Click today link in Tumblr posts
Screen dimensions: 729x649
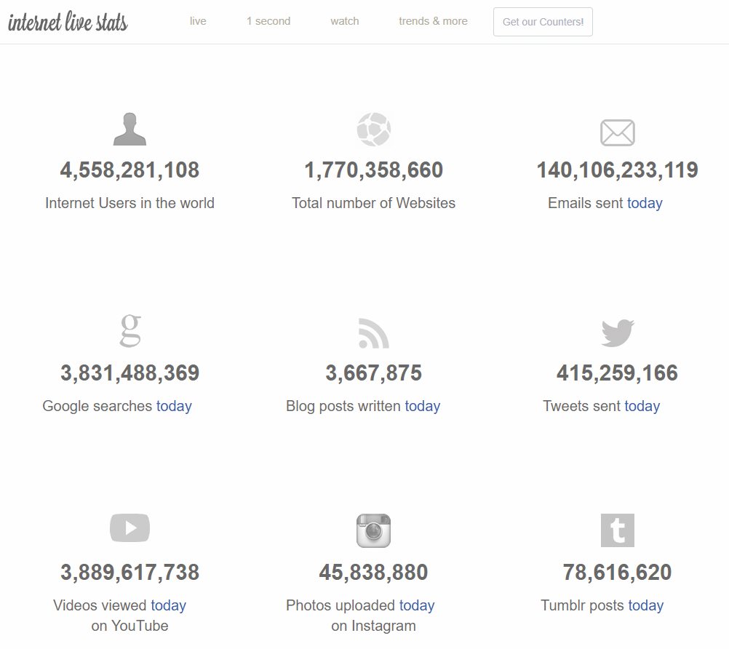646,605
